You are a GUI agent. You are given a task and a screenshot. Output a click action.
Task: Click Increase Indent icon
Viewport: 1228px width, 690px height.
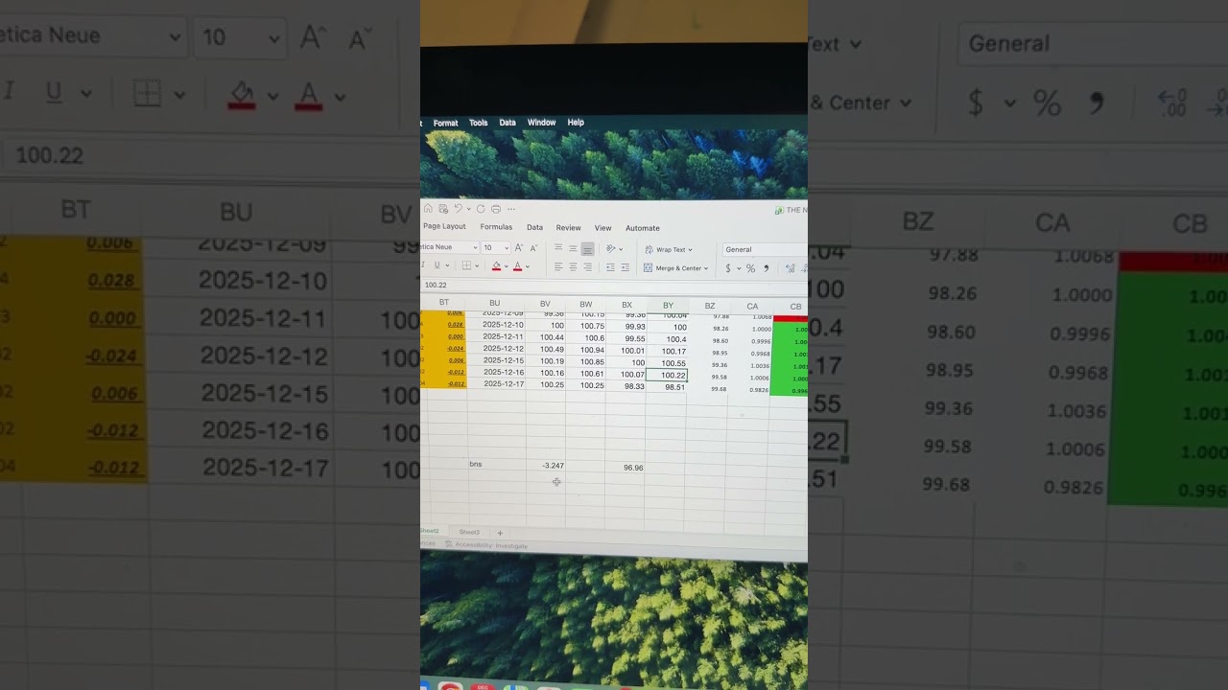tap(626, 266)
